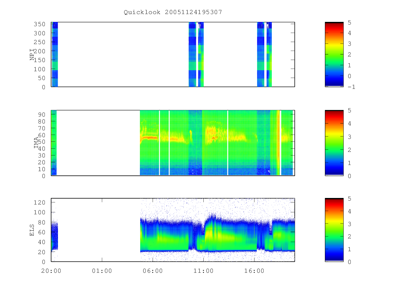Click the 11:00 time axis tick label
Image resolution: width=393 pixels, height=294 pixels.
pyautogui.click(x=203, y=271)
